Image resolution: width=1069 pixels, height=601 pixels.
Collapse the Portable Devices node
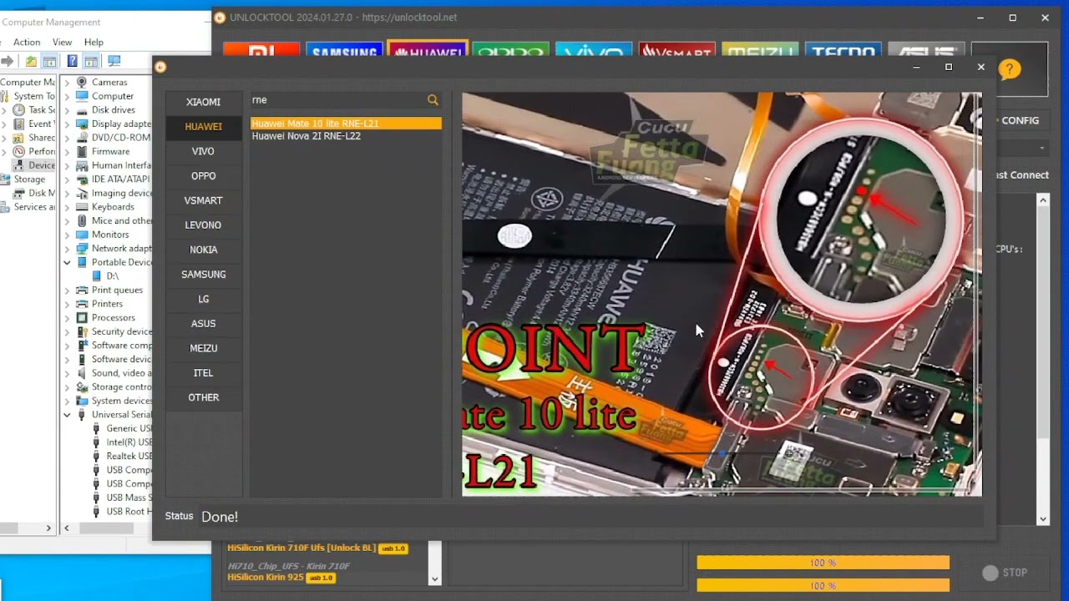(67, 262)
